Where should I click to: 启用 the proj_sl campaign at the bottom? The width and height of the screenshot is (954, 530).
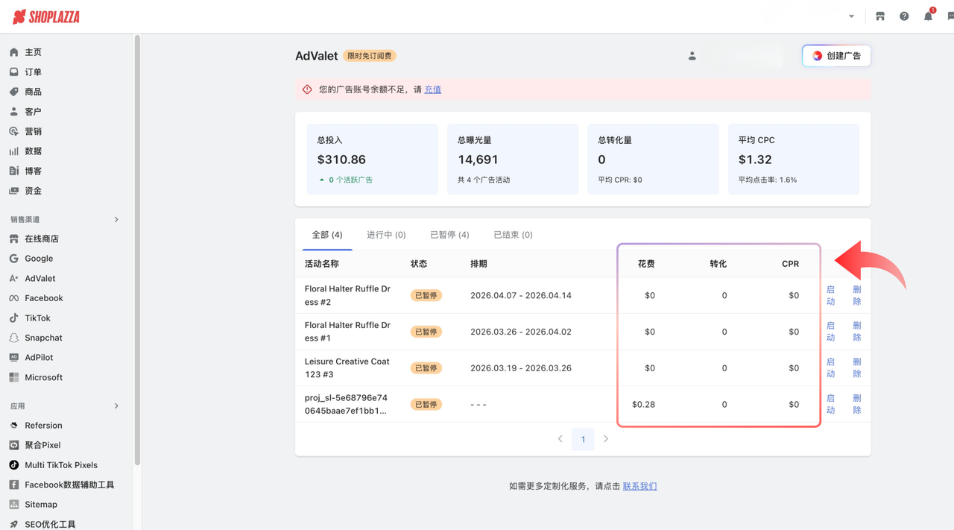coord(830,404)
